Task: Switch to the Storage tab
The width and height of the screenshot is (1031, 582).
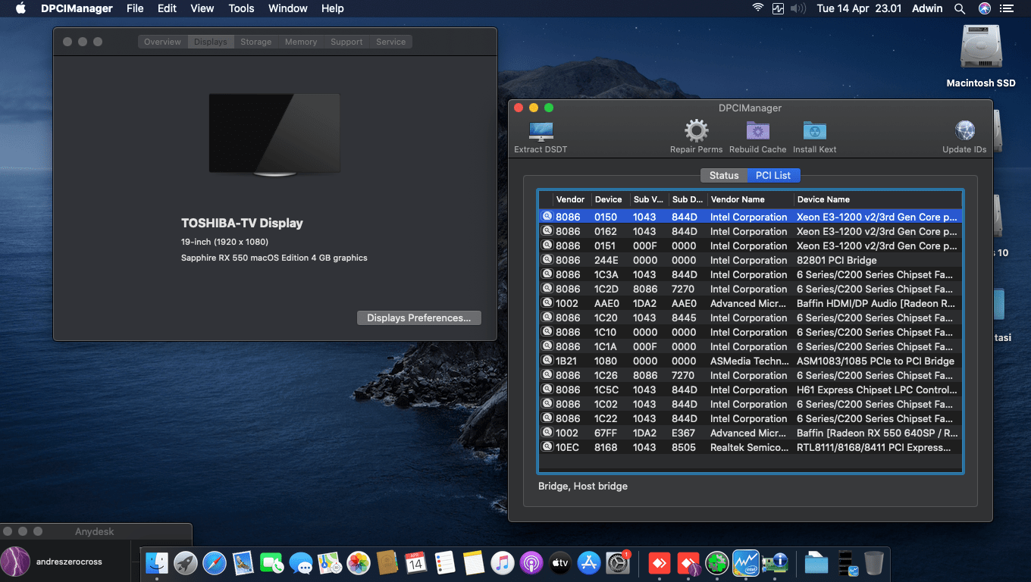Action: click(255, 42)
